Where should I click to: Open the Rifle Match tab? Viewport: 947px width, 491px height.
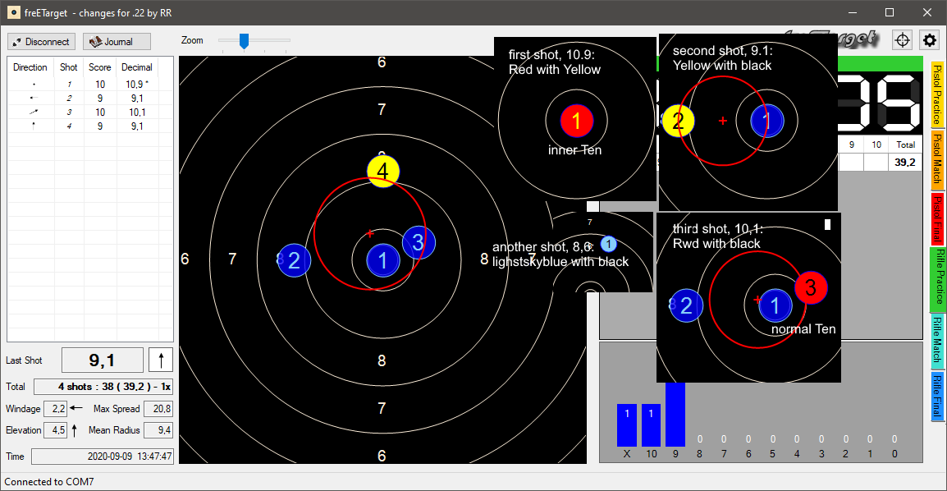click(x=937, y=342)
